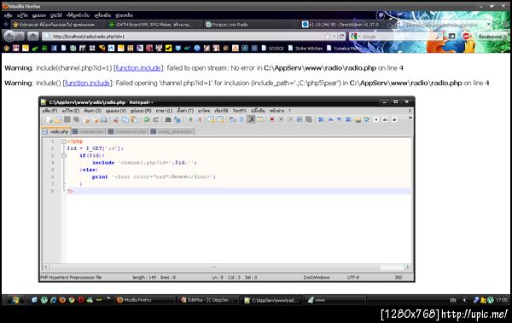Open the TextFX menu in Notepad++
The image size is (512, 323).
pos(239,111)
